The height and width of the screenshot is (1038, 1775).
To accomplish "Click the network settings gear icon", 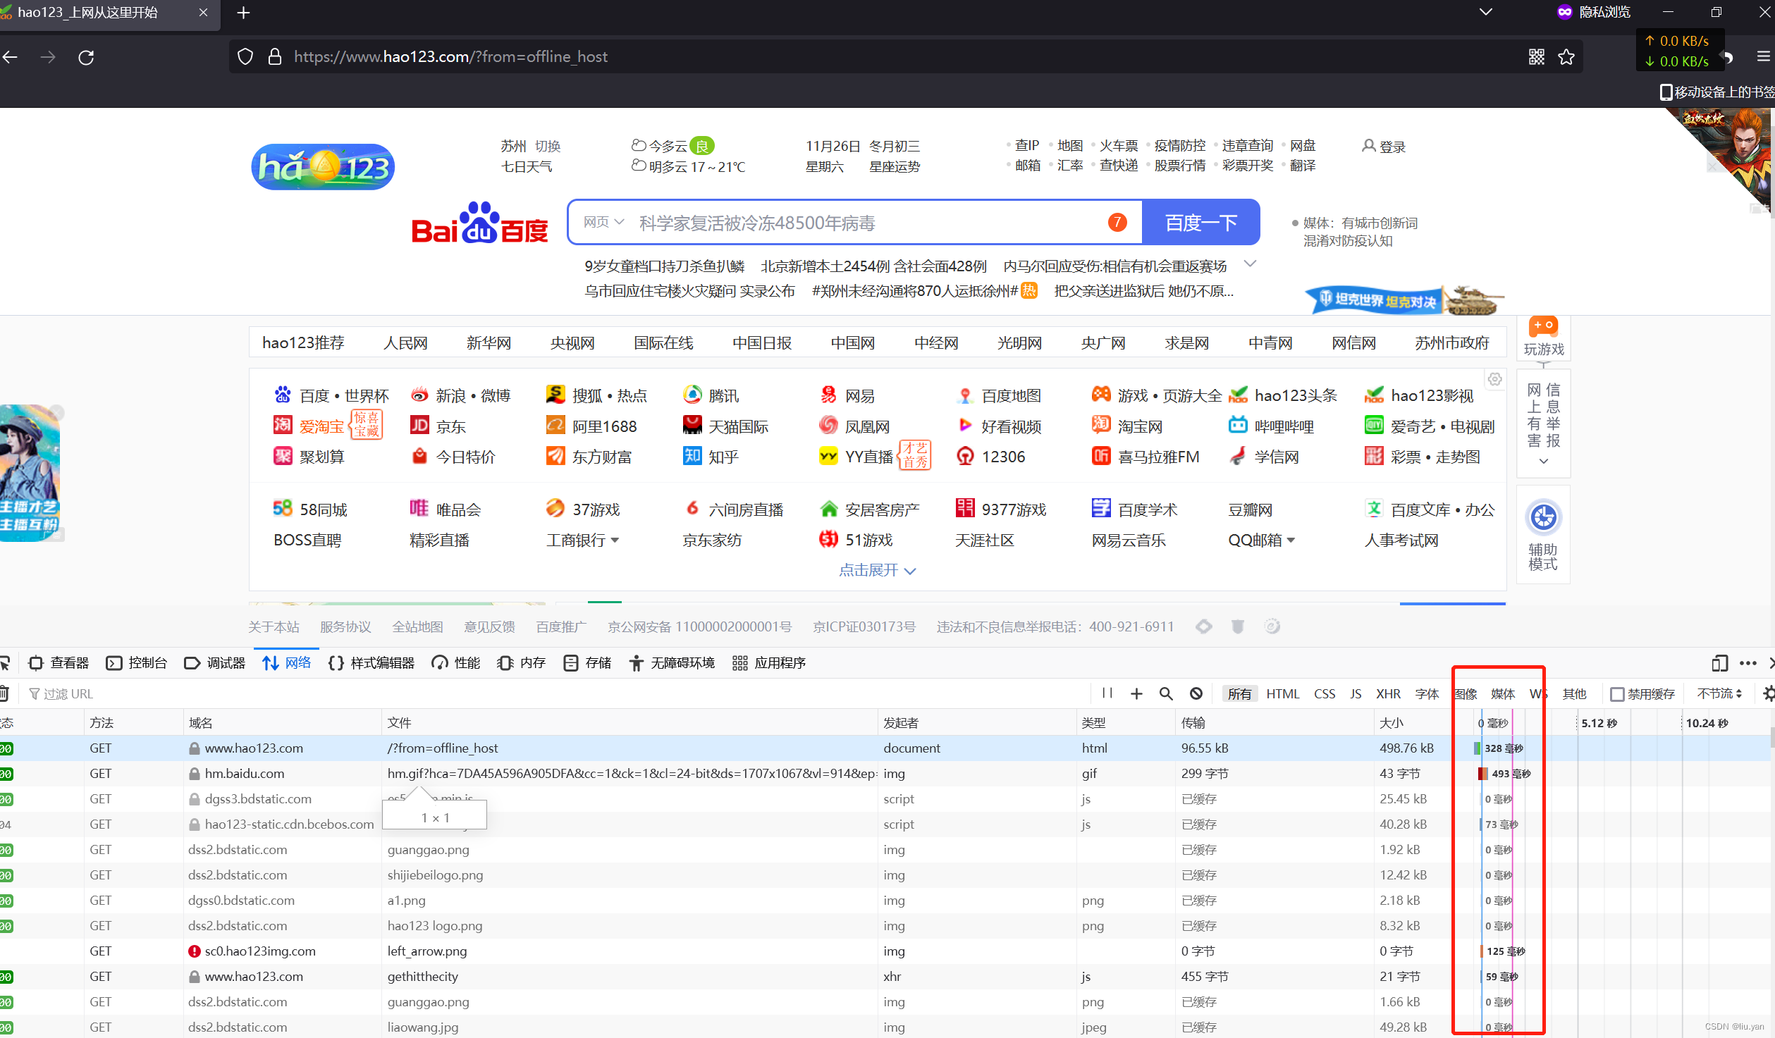I will point(1769,694).
